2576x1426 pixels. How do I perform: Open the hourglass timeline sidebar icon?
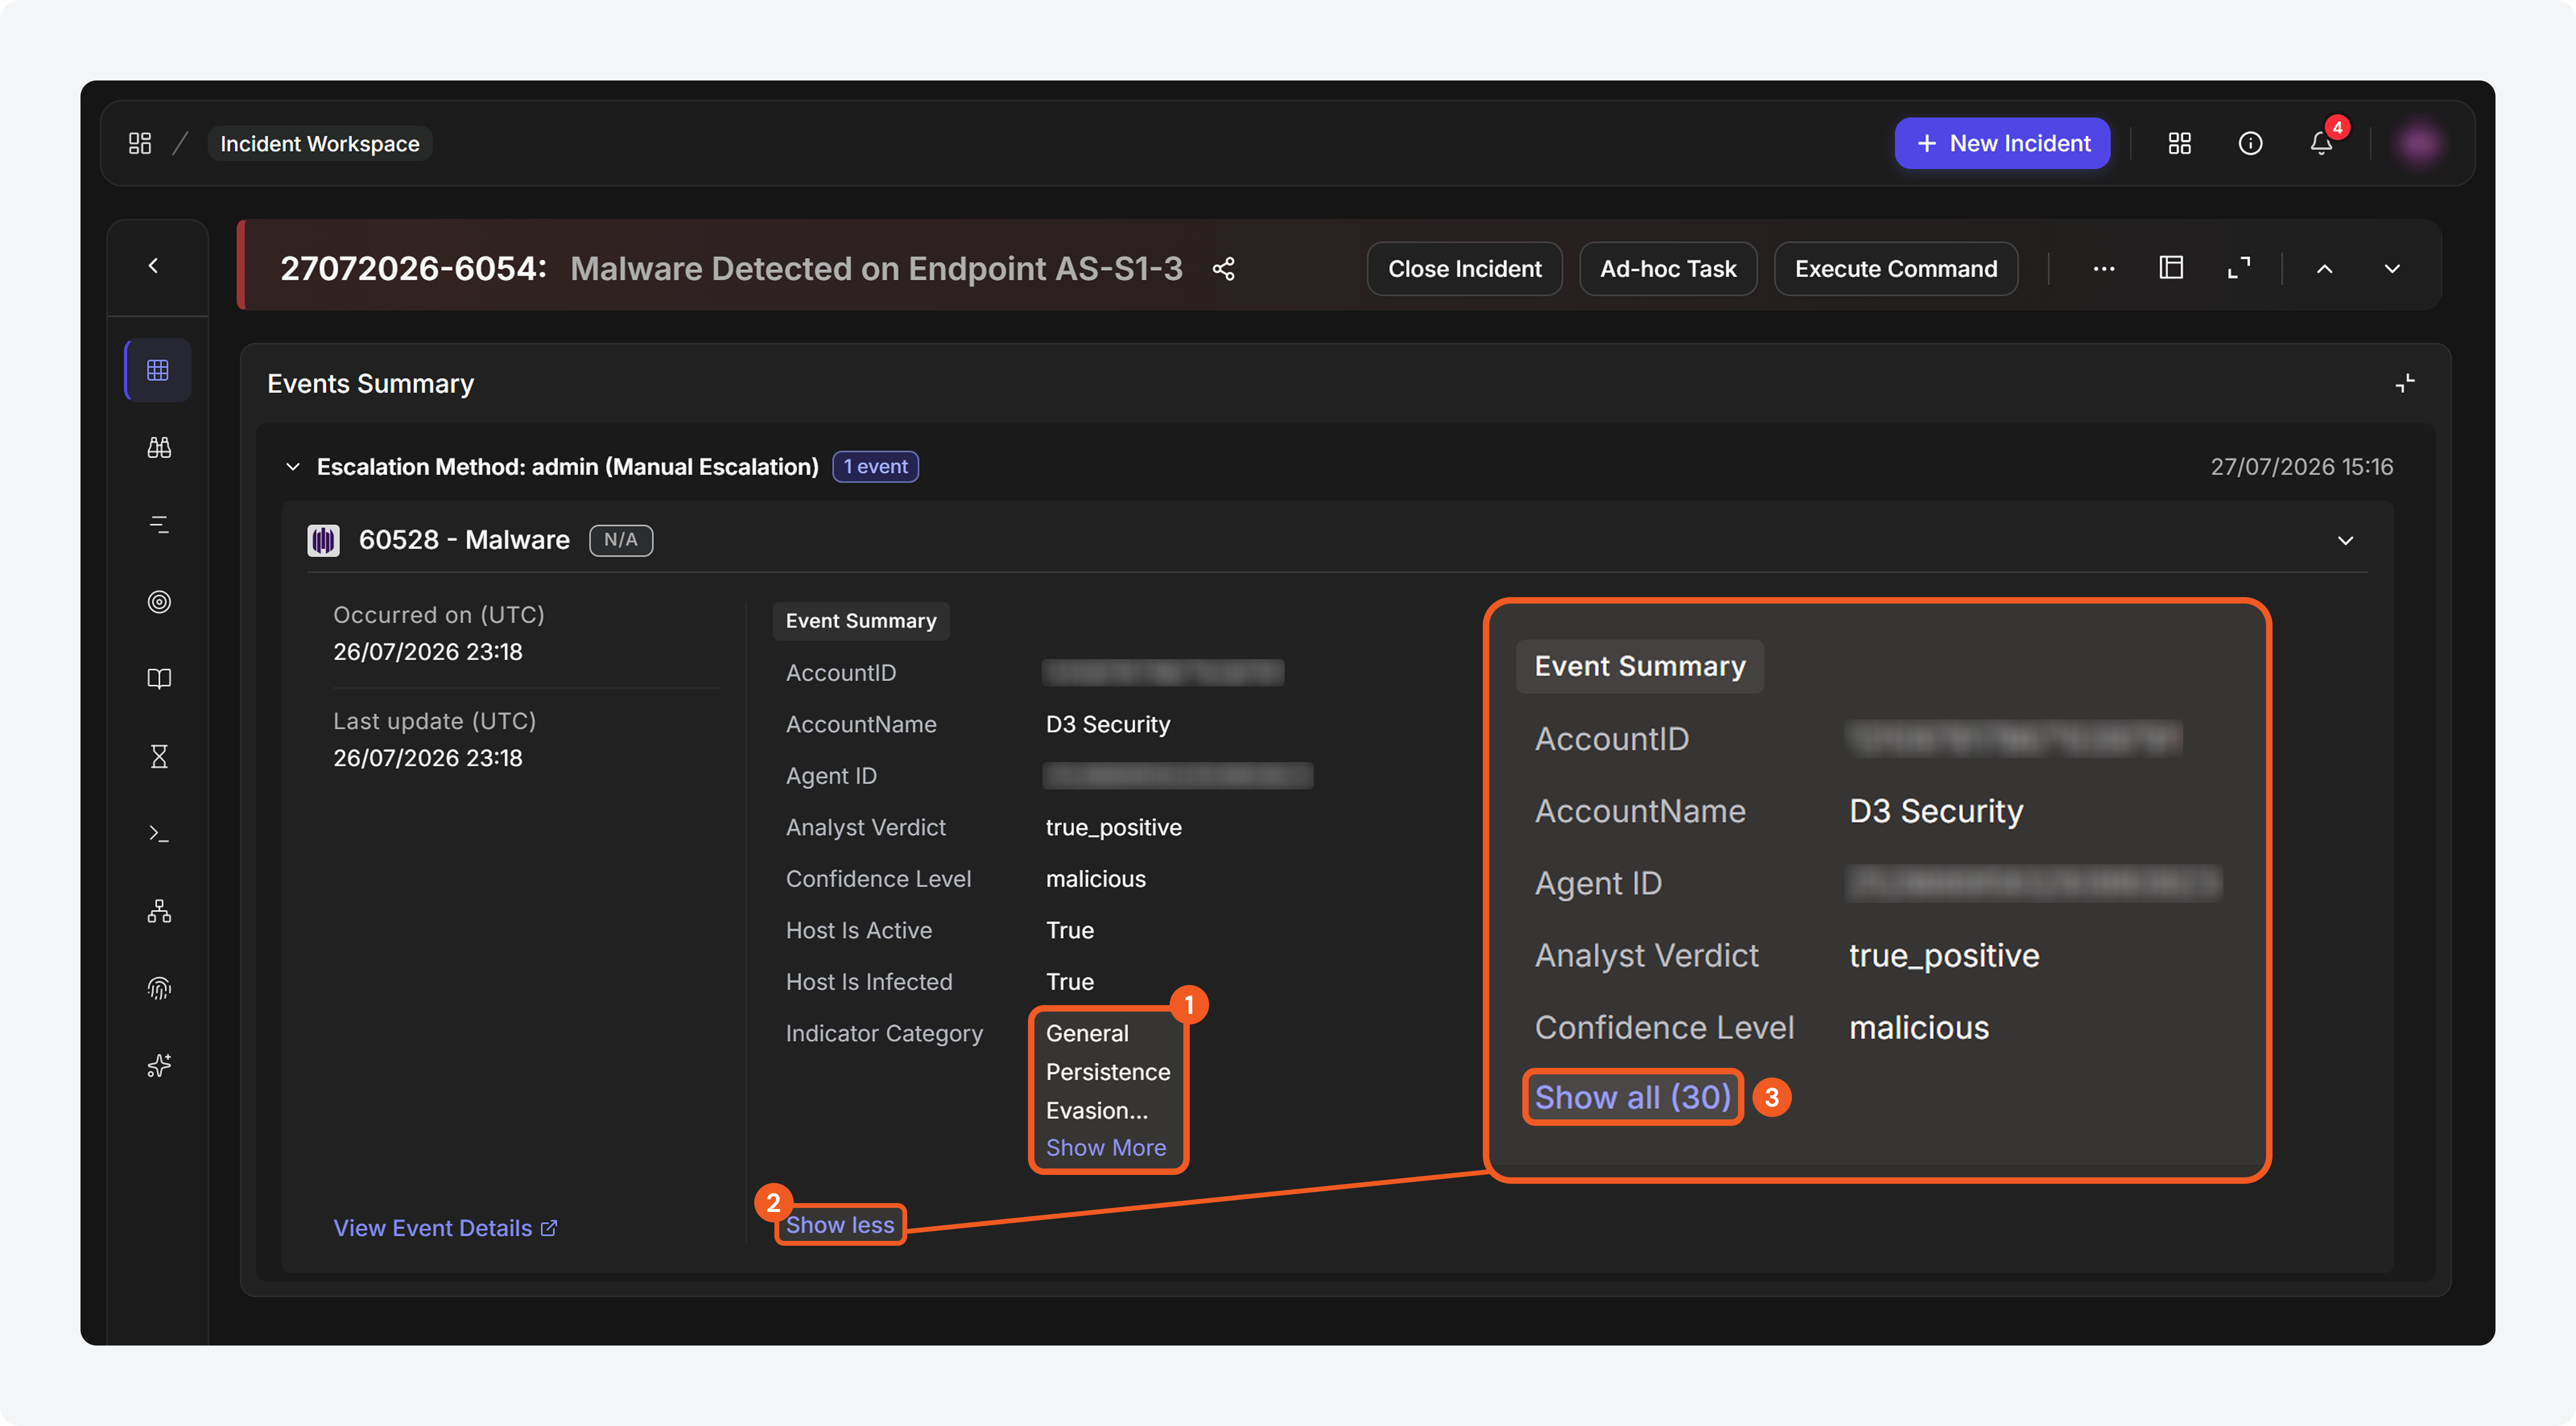159,756
